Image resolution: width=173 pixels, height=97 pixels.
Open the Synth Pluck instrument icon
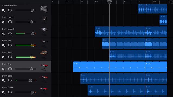point(44,55)
